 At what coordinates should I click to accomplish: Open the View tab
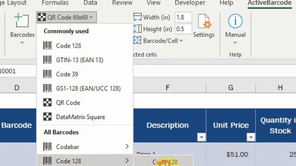click(154, 3)
